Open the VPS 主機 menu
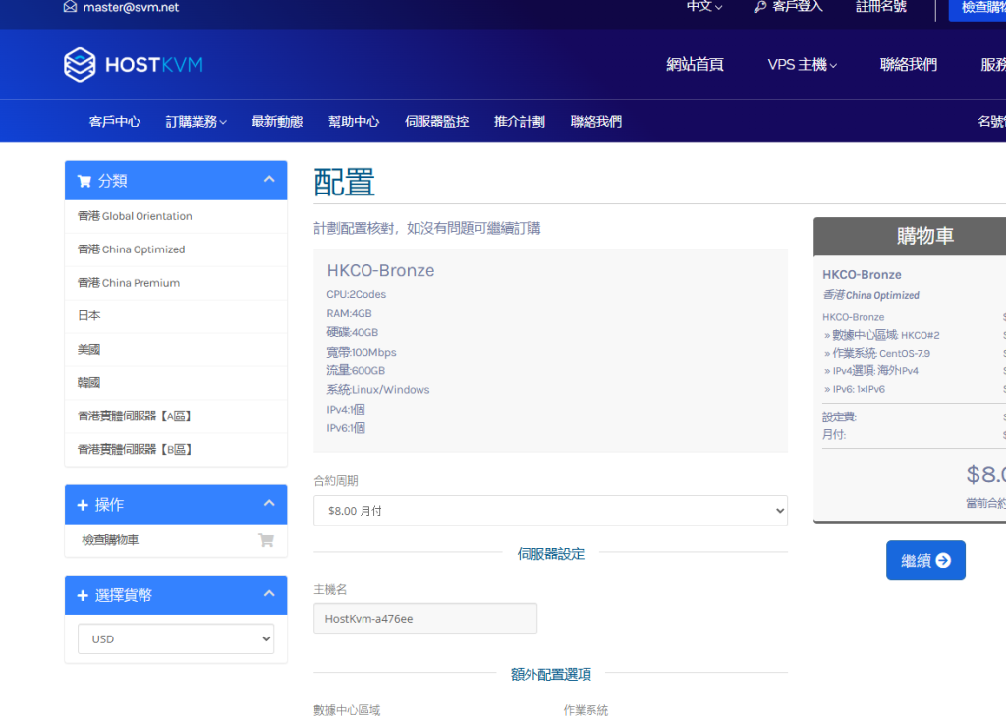The height and width of the screenshot is (720, 1006). (x=802, y=65)
